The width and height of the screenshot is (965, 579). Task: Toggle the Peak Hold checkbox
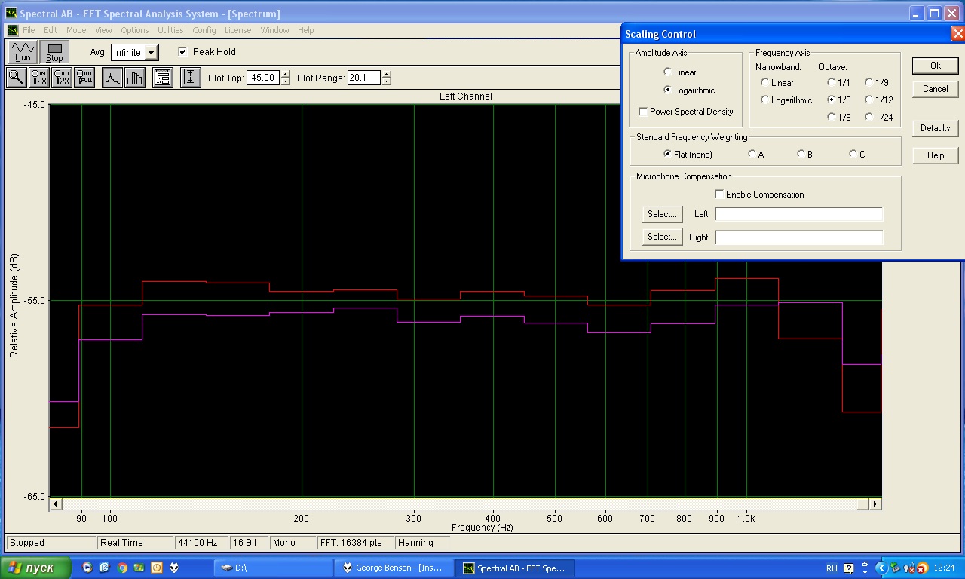[182, 52]
